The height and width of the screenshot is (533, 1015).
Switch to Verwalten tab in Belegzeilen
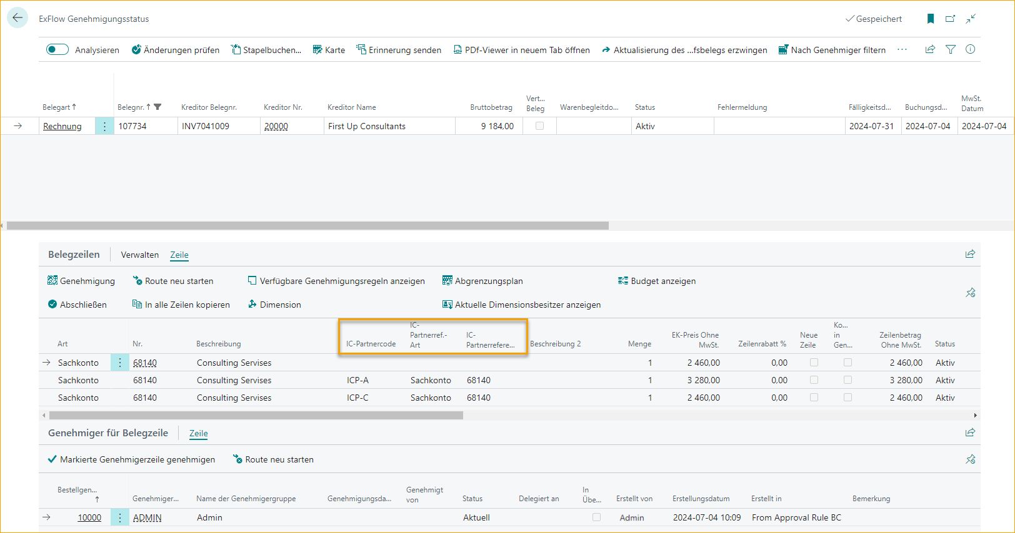[x=139, y=255]
